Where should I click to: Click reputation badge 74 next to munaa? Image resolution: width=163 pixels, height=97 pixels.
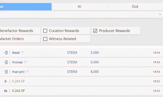tap(25, 62)
